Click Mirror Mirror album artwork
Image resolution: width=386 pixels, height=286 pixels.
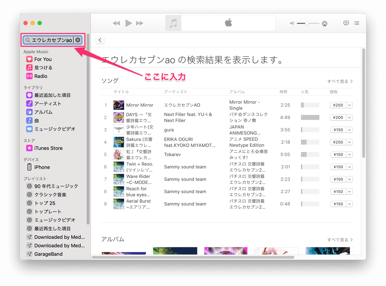click(x=119, y=105)
